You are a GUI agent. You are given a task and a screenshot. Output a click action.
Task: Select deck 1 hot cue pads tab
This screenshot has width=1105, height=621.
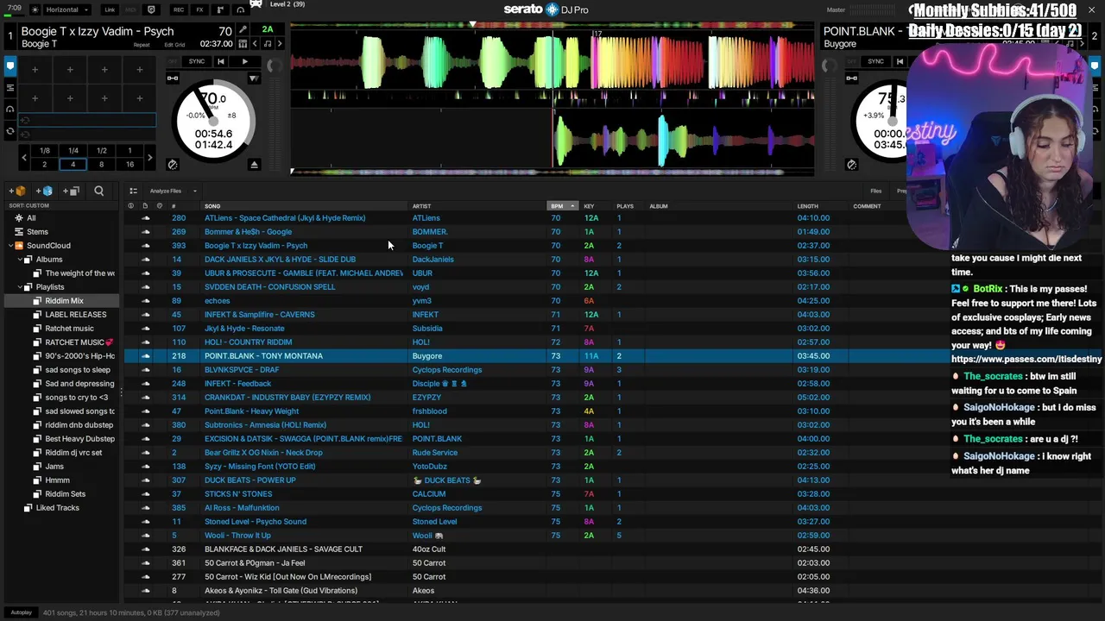(x=10, y=66)
